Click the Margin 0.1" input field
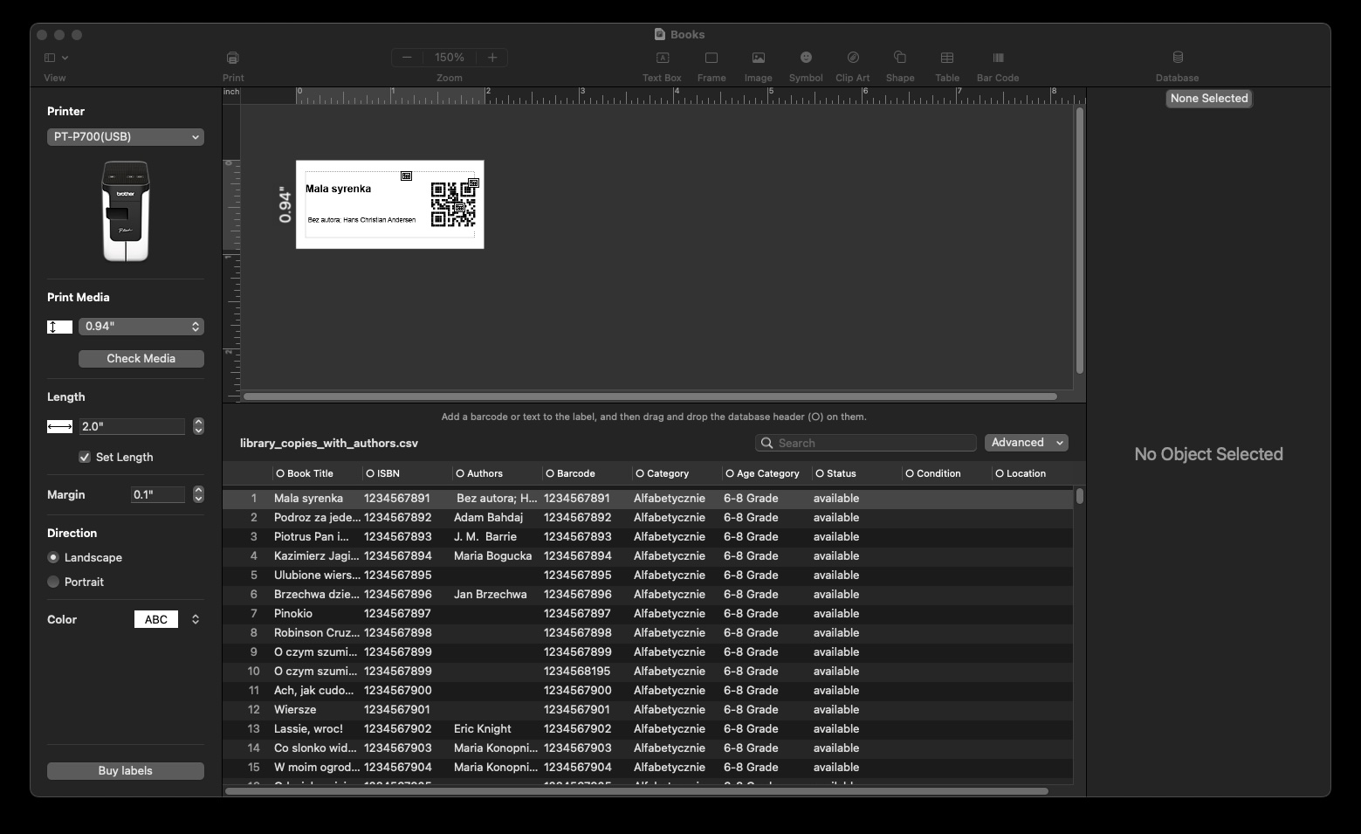The width and height of the screenshot is (1361, 834). pyautogui.click(x=158, y=494)
